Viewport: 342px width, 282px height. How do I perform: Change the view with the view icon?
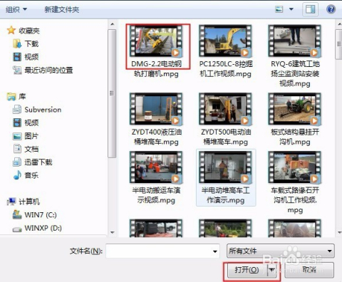[279, 9]
